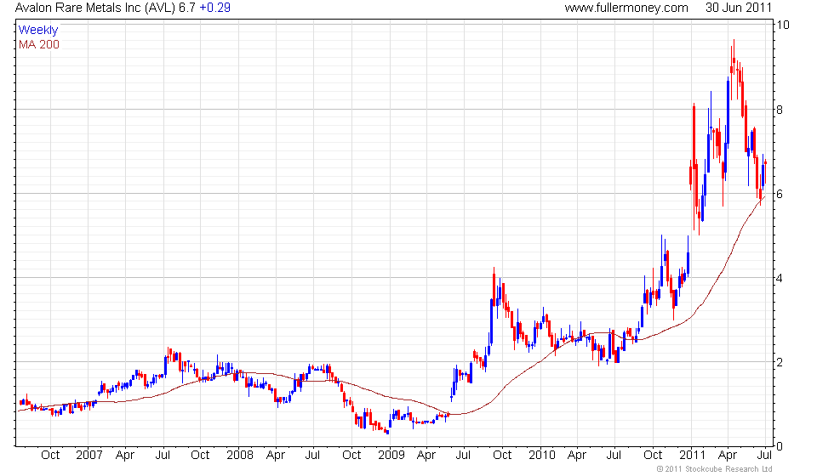The image size is (817, 476).
Task: Click the '6' price axis label
Action: point(780,194)
